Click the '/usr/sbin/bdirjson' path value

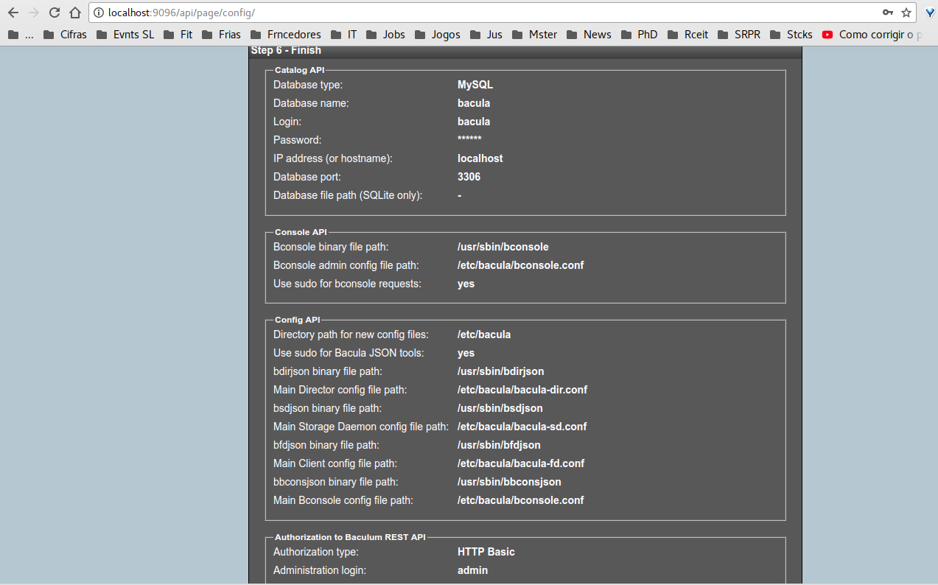tap(501, 371)
